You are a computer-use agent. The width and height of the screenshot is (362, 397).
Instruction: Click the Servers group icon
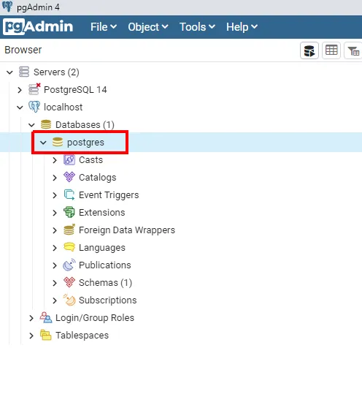(24, 72)
